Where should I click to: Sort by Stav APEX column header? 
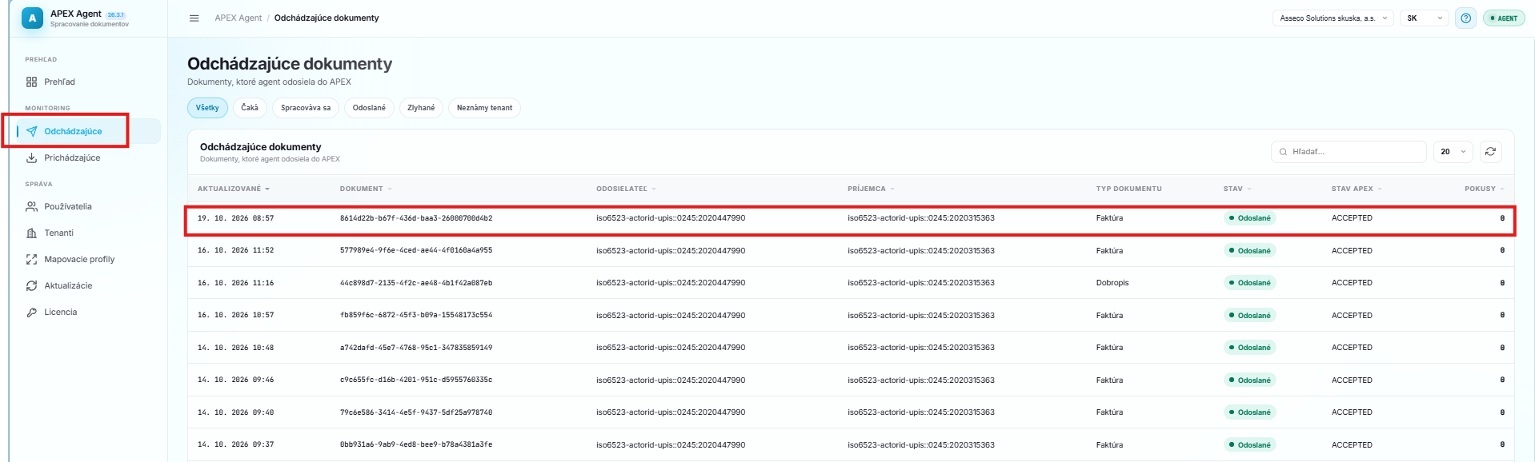coord(1357,189)
